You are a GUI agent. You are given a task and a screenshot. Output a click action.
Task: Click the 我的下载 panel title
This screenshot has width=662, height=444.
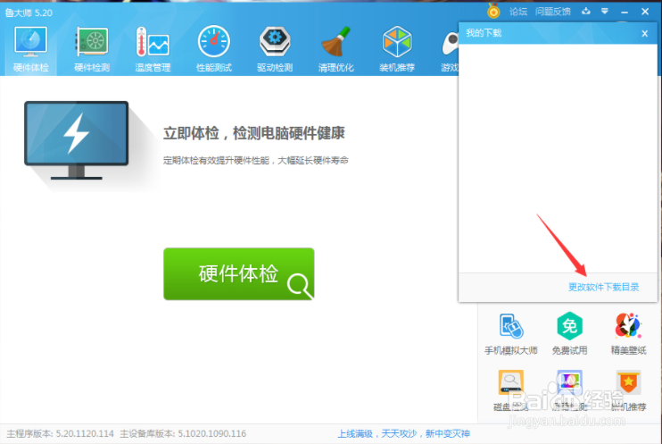coord(484,33)
